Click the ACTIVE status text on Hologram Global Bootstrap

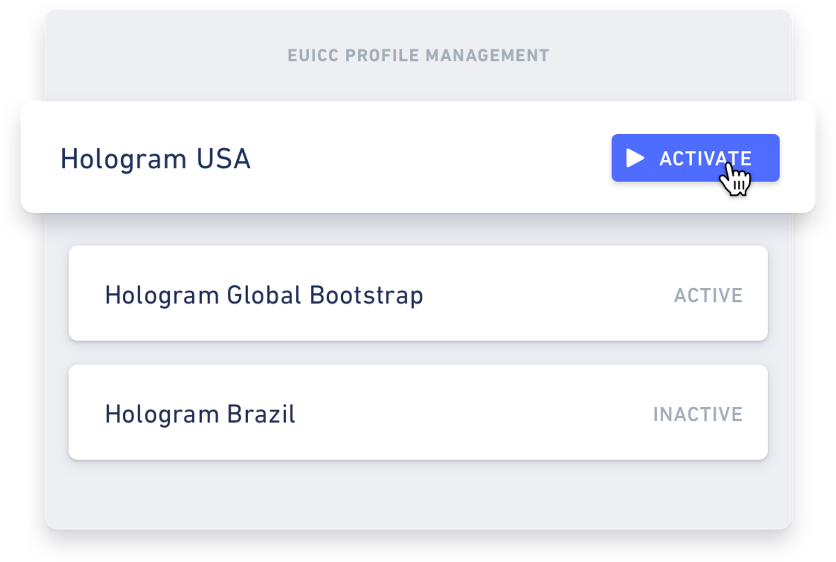point(707,295)
